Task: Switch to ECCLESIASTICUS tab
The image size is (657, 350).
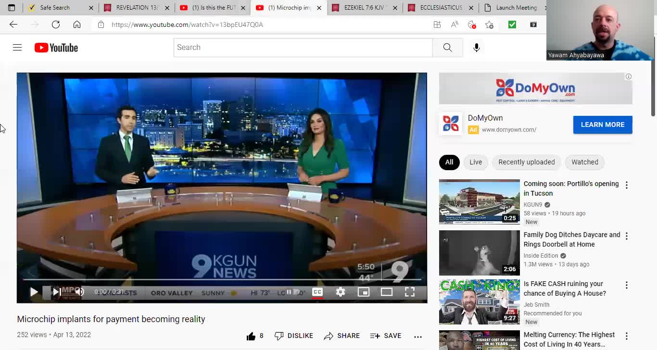Action: coord(440,8)
